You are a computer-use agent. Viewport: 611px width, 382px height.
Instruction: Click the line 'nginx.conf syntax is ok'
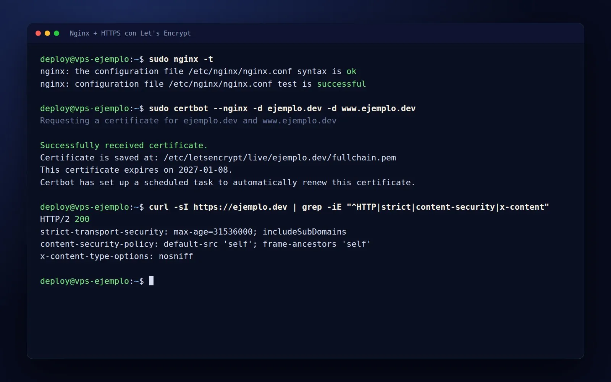(198, 71)
